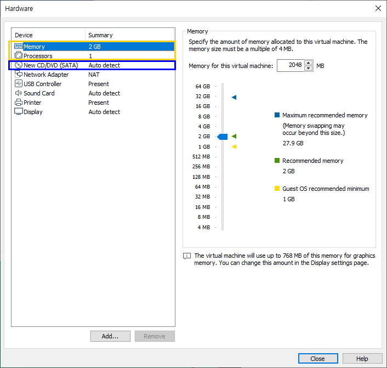Image resolution: width=387 pixels, height=368 pixels.
Task: Click the 4 GB scale label
Action: (x=204, y=127)
